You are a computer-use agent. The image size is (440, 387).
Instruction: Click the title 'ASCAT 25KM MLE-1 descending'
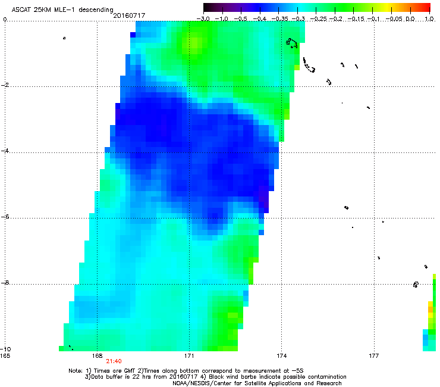coord(62,10)
